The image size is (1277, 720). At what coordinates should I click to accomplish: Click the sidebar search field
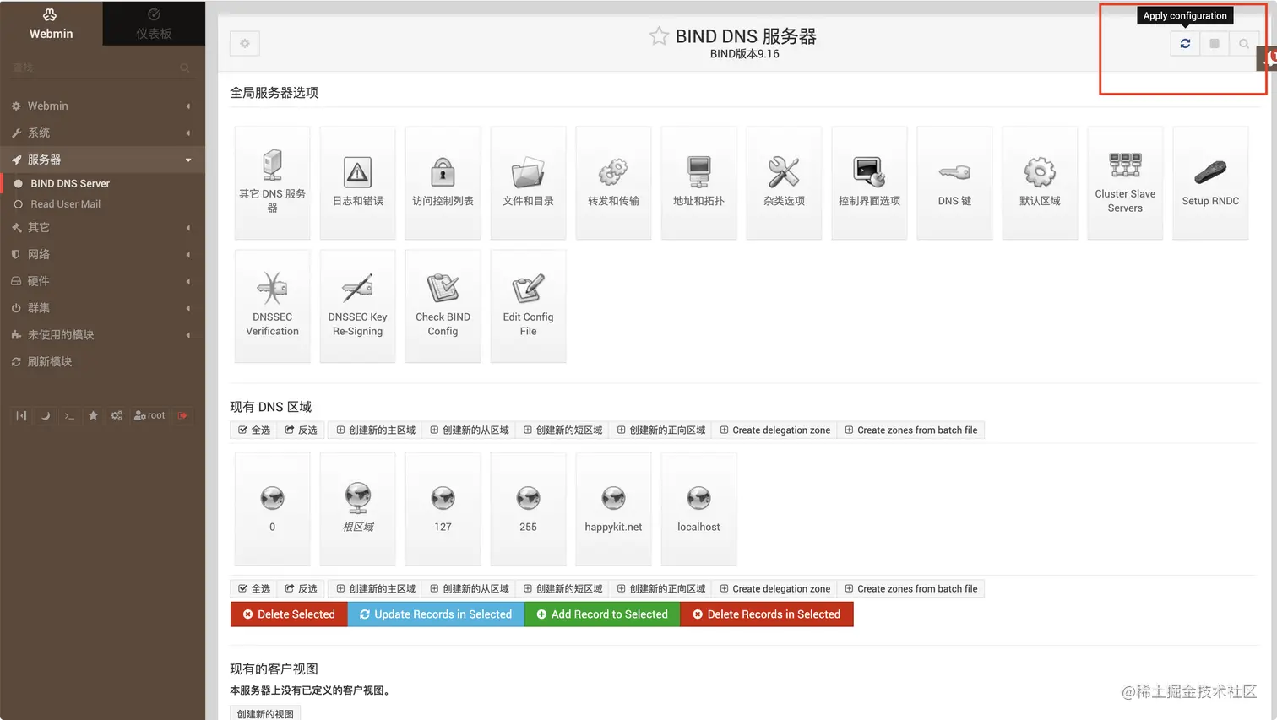(102, 68)
